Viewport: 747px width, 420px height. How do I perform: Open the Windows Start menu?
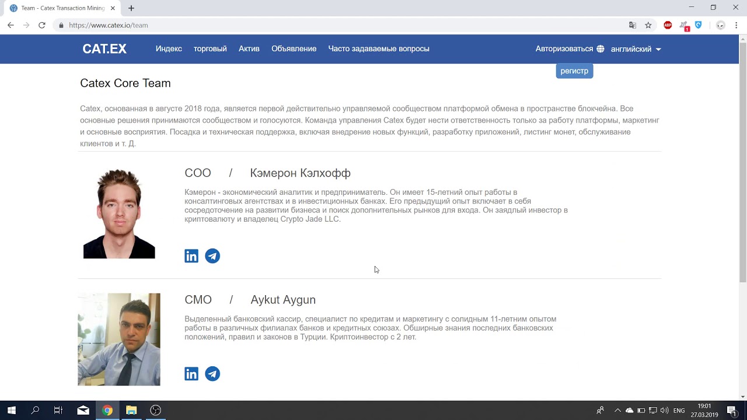[12, 410]
